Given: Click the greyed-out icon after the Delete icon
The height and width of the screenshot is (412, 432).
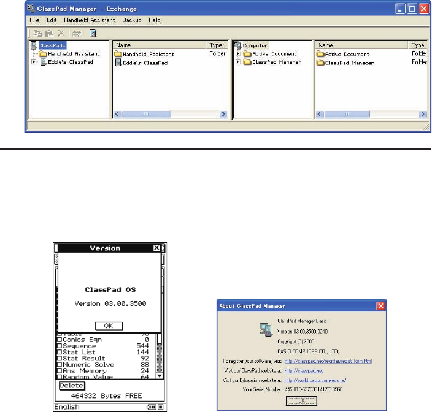Looking at the screenshot, I should point(76,34).
